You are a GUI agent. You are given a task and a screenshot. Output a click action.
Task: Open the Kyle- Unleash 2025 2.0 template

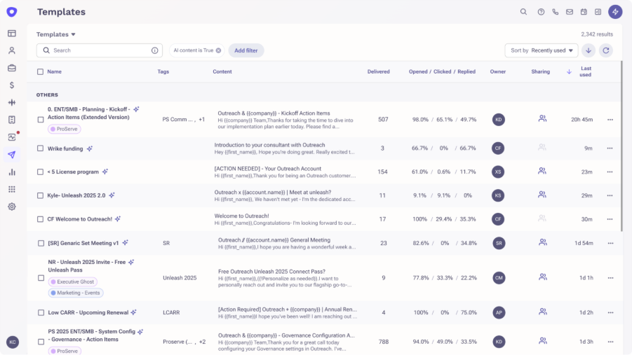tap(76, 195)
